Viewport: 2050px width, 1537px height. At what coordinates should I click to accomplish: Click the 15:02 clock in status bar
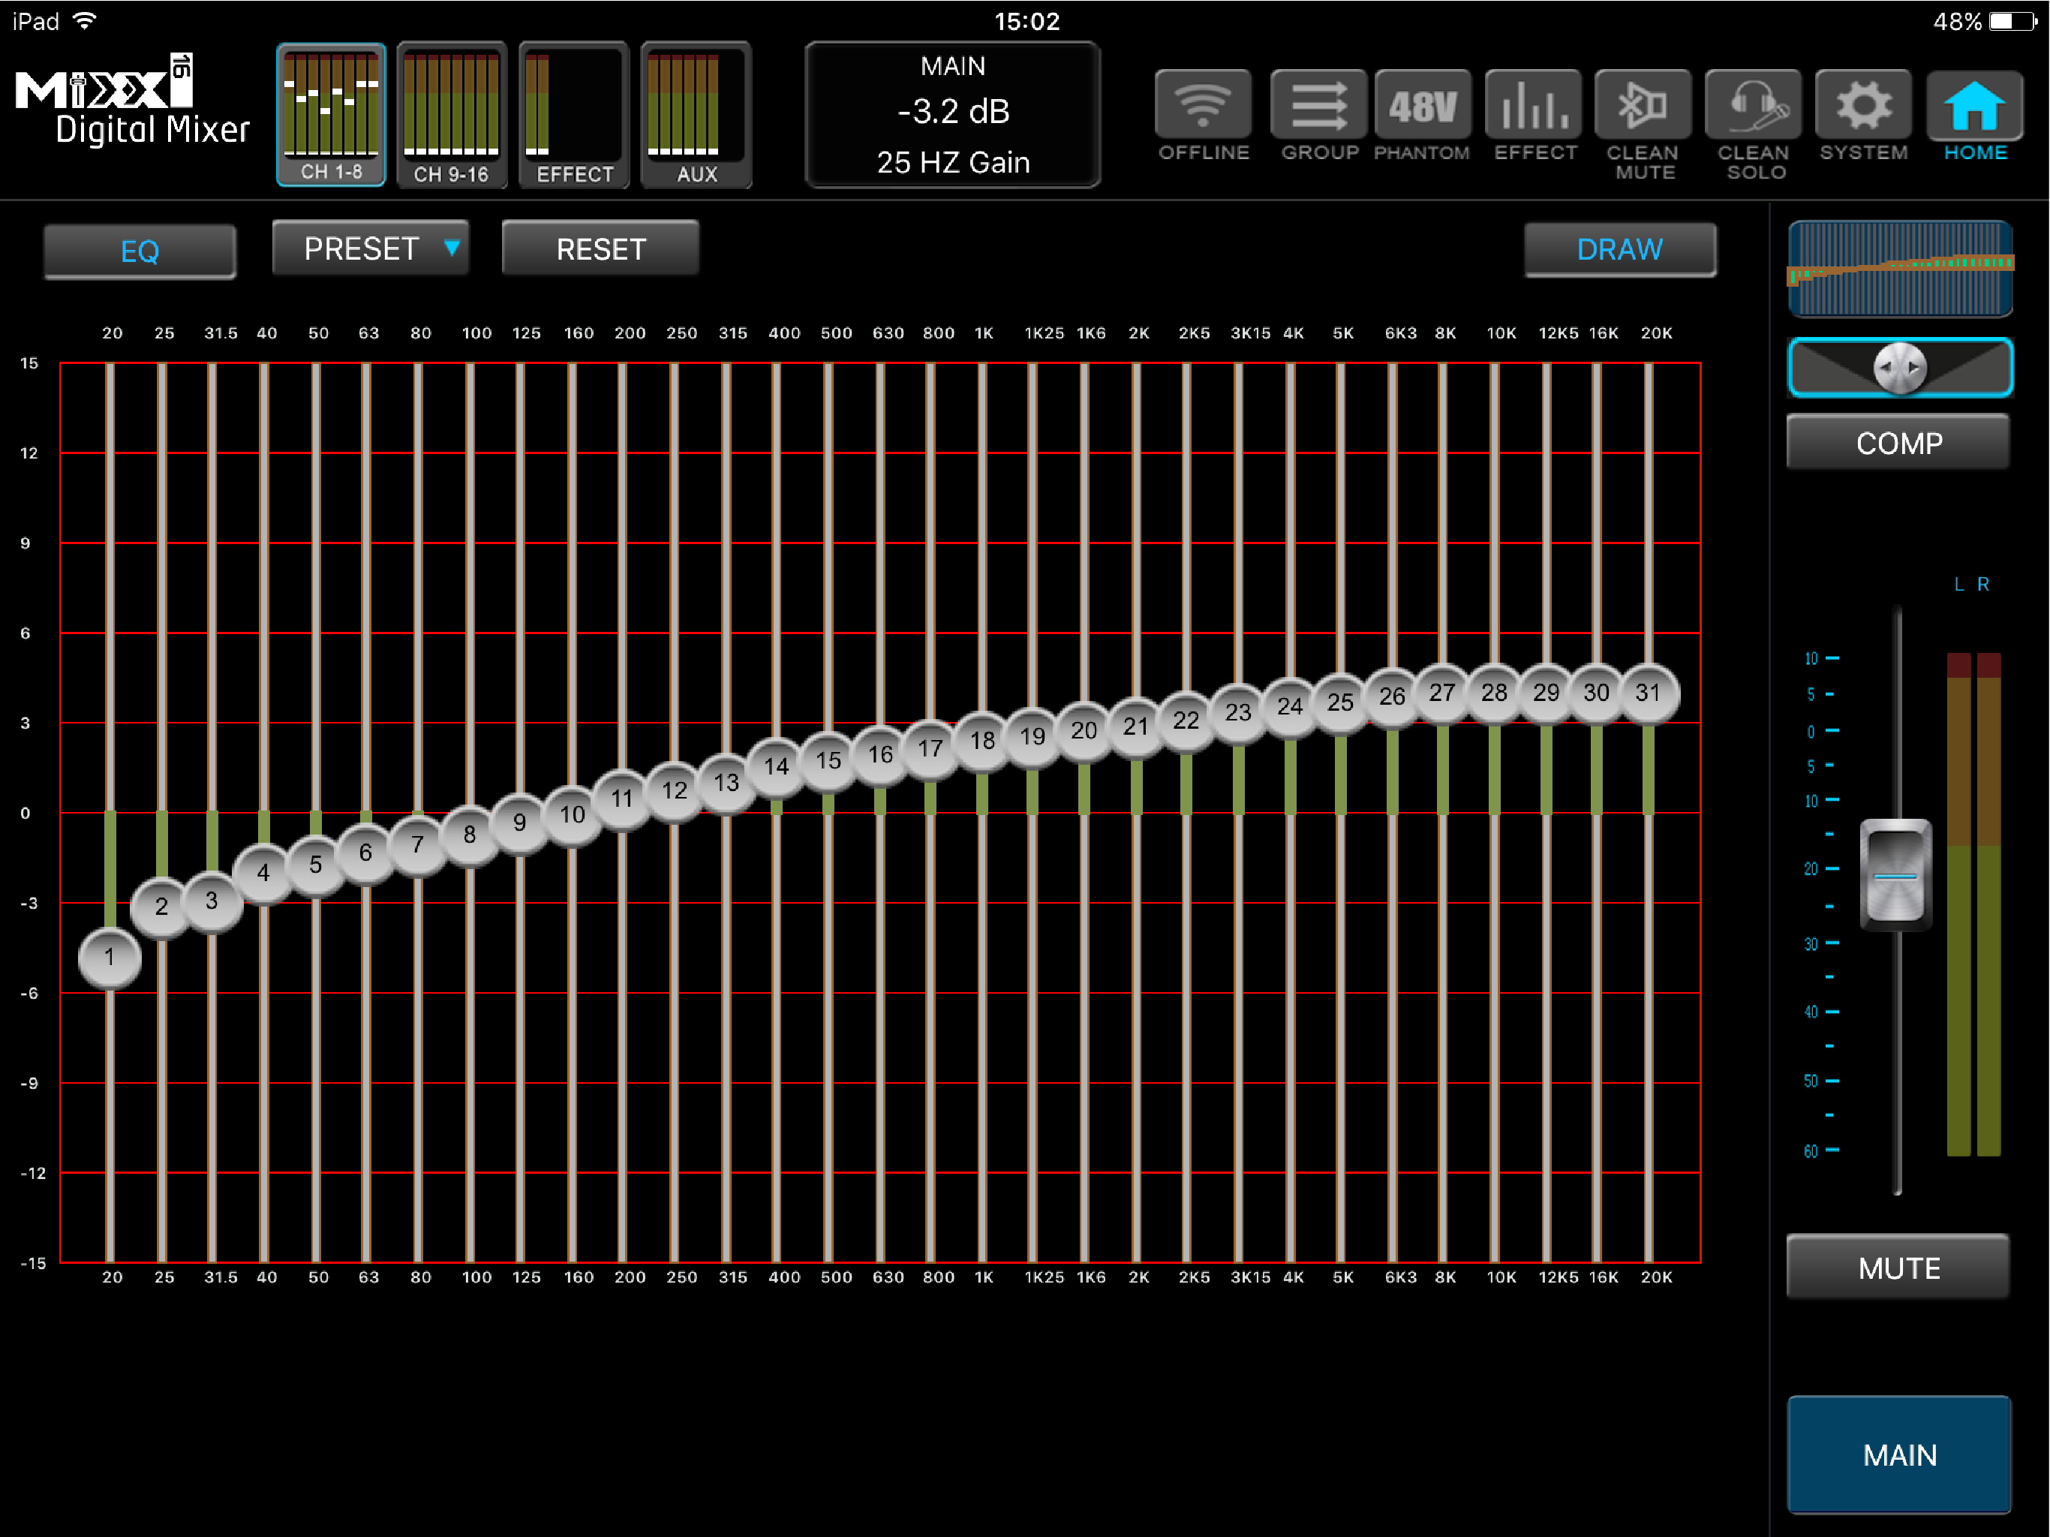(x=1026, y=20)
